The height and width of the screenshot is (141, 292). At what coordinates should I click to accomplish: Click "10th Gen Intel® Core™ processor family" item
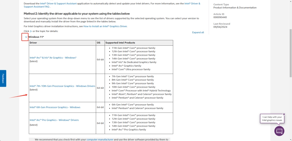[x=133, y=87]
